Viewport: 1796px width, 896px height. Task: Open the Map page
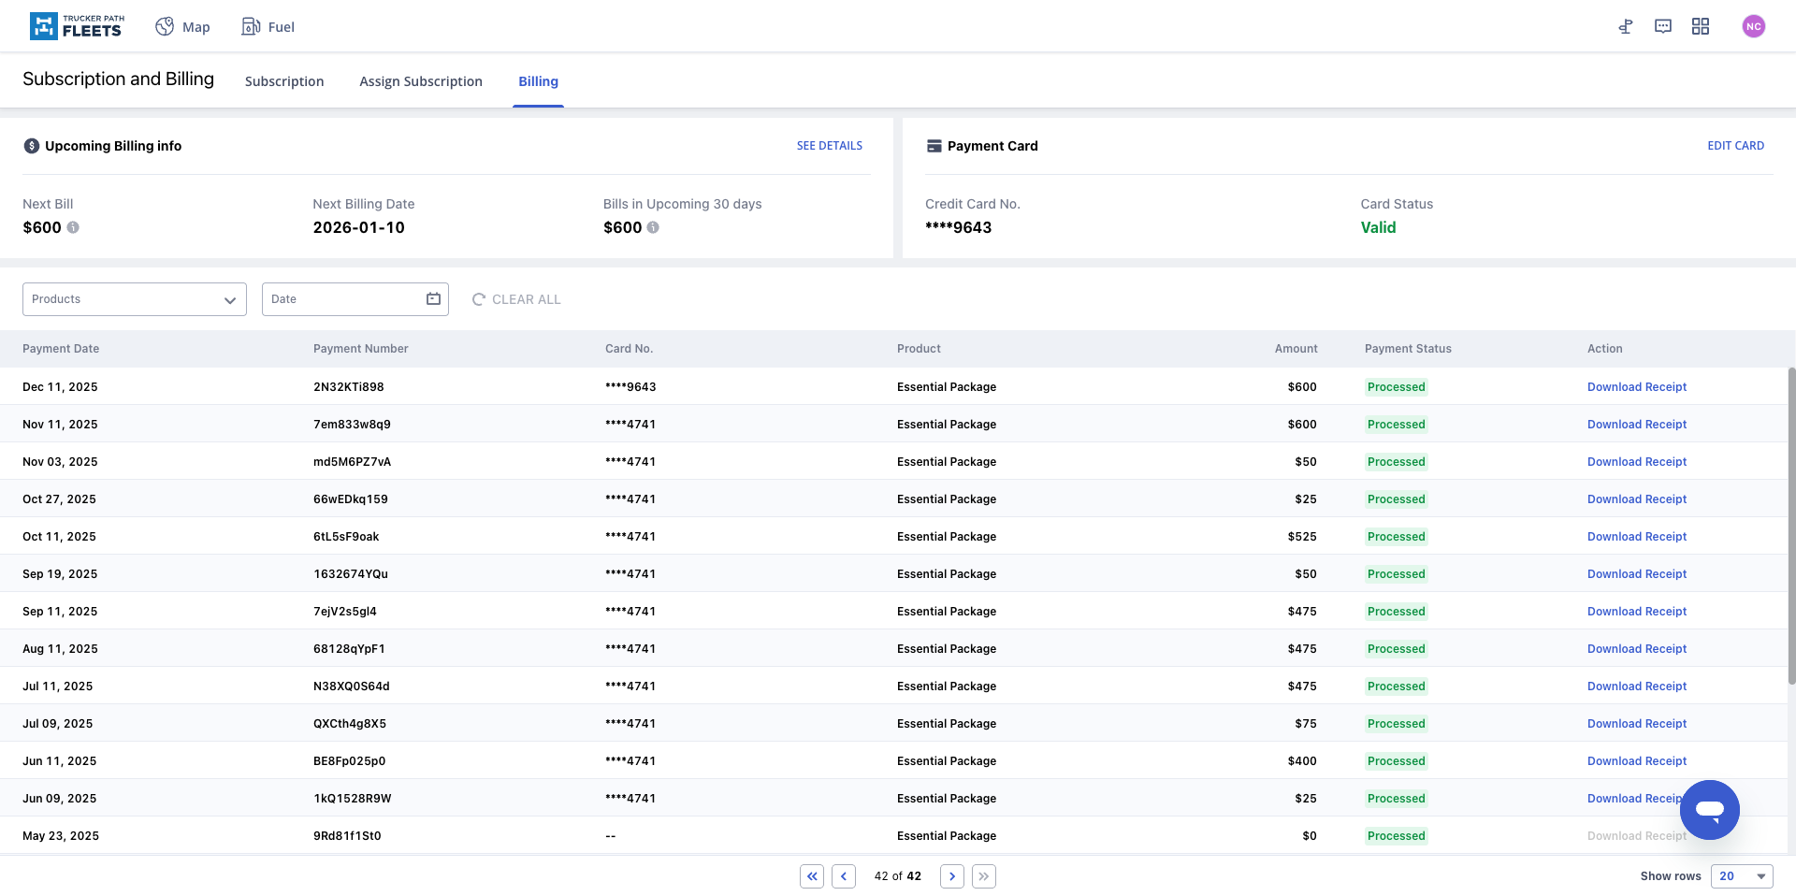click(x=183, y=27)
